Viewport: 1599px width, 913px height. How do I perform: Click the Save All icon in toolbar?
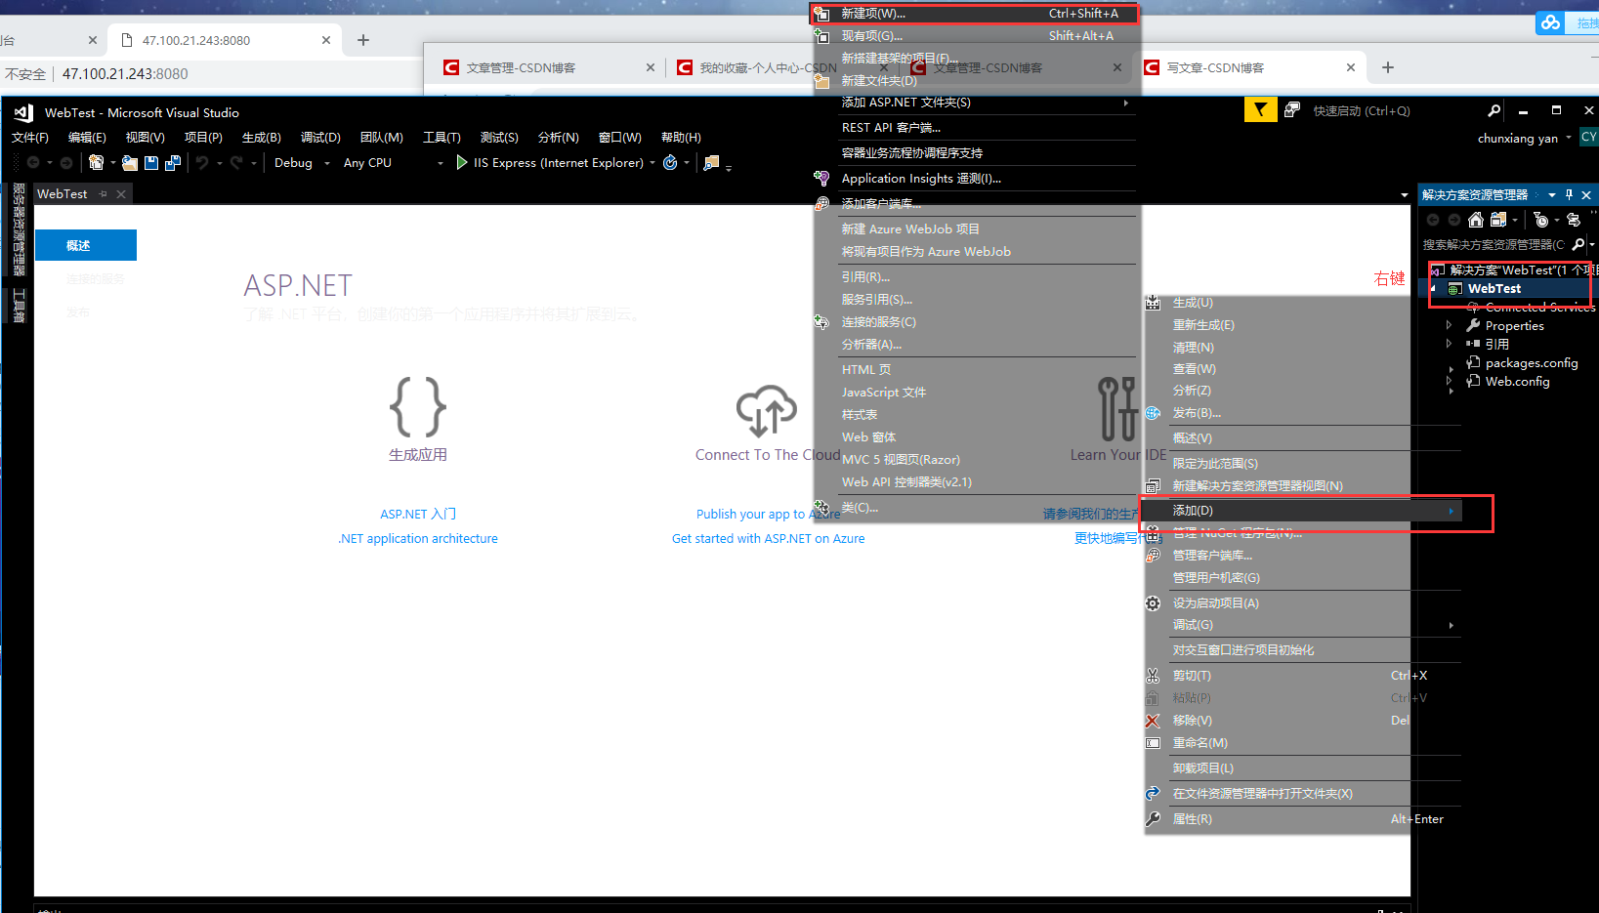tap(173, 162)
